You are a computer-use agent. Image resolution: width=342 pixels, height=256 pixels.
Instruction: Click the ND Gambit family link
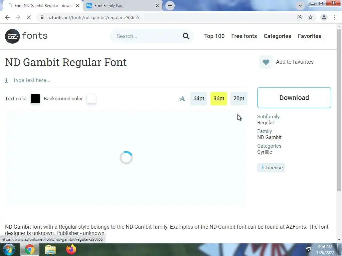[269, 137]
